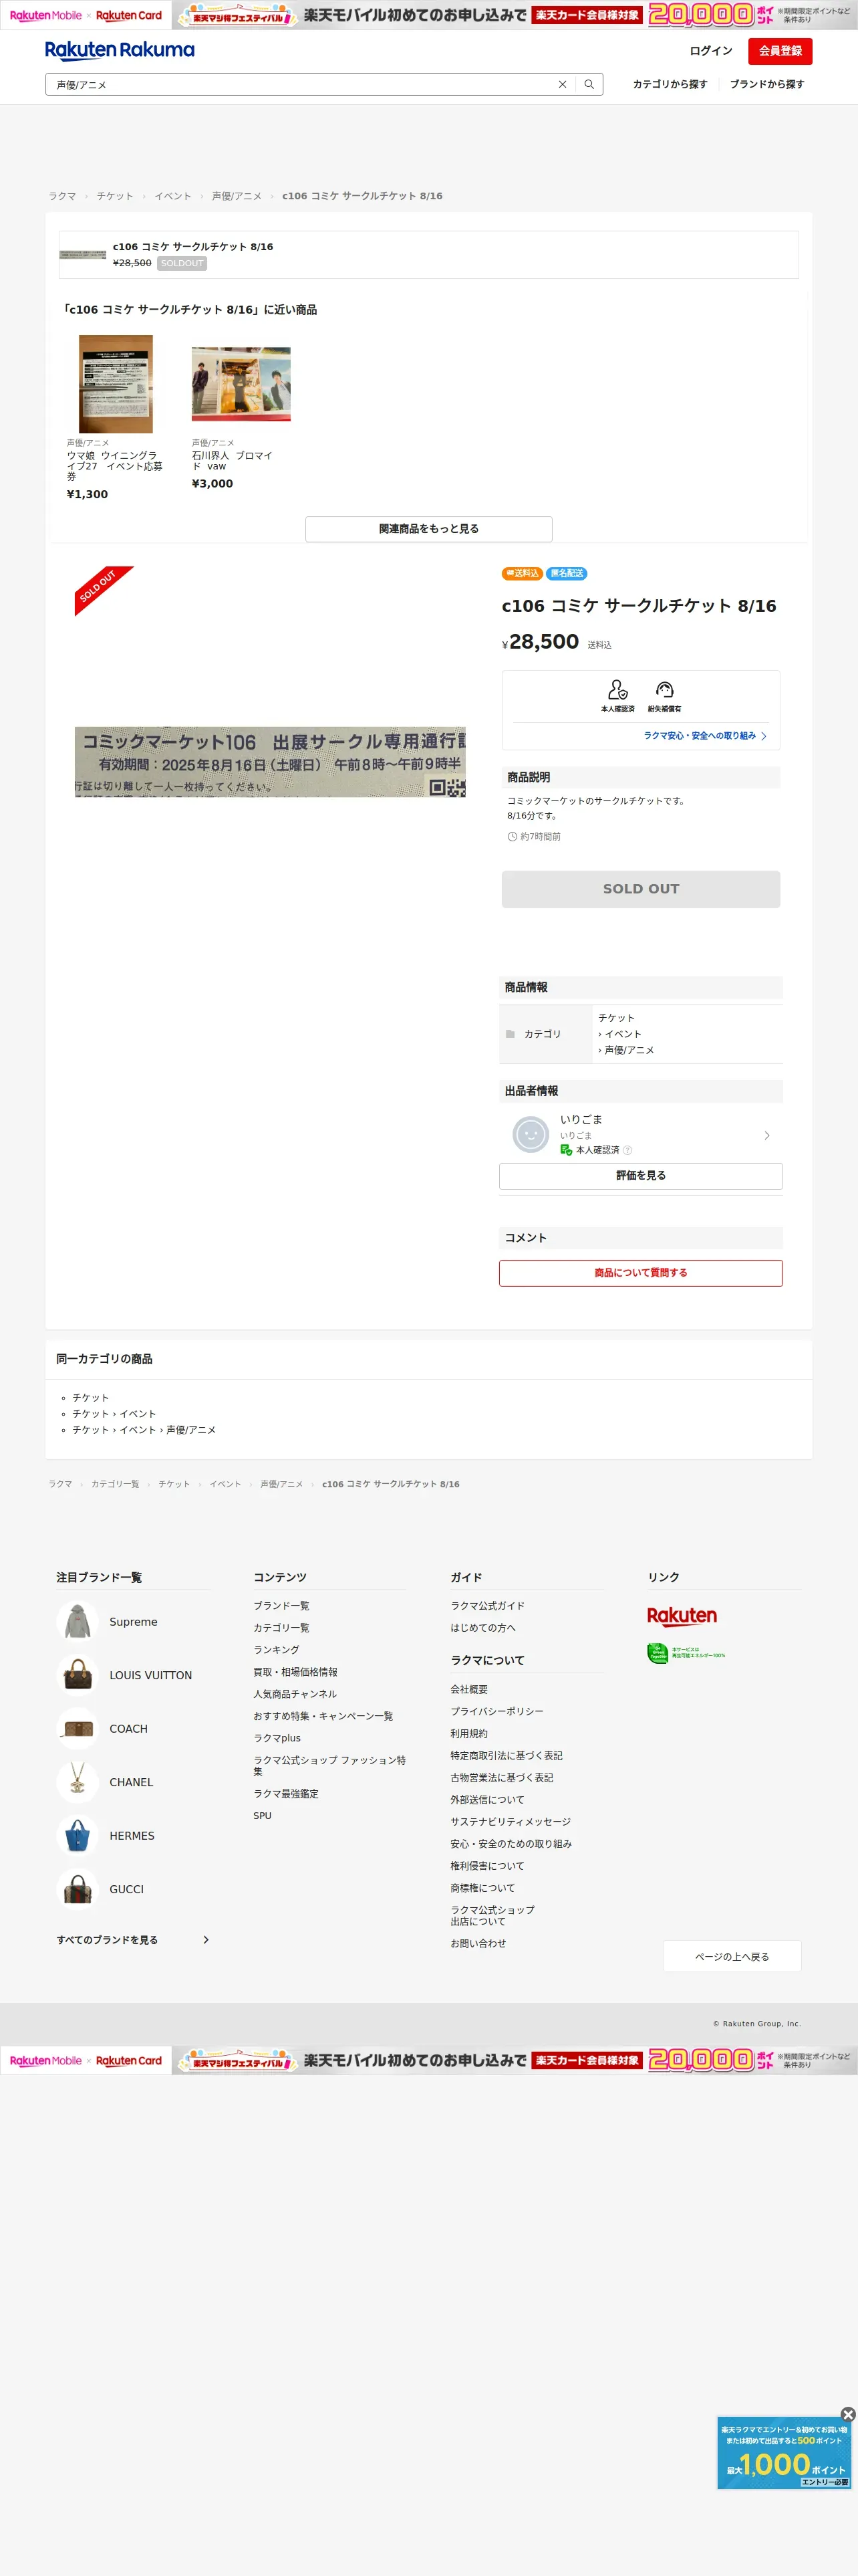The width and height of the screenshot is (858, 2576).
Task: Click the 送料込 shipping included badge
Action: pos(521,573)
